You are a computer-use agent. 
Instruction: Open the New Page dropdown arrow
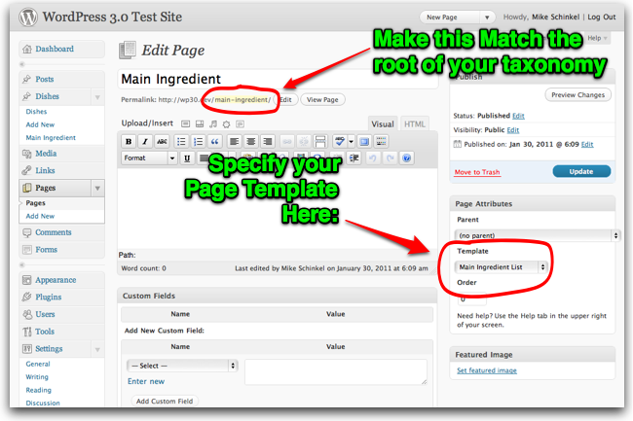[487, 18]
